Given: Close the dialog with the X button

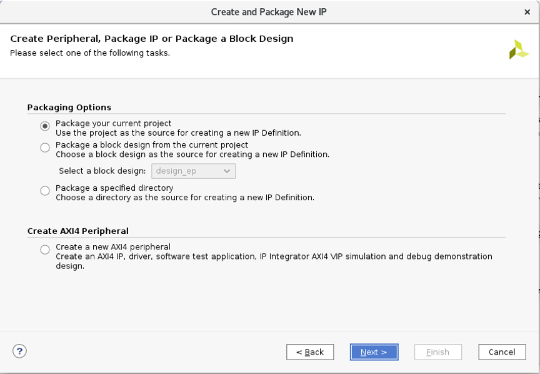Looking at the screenshot, I should (527, 12).
